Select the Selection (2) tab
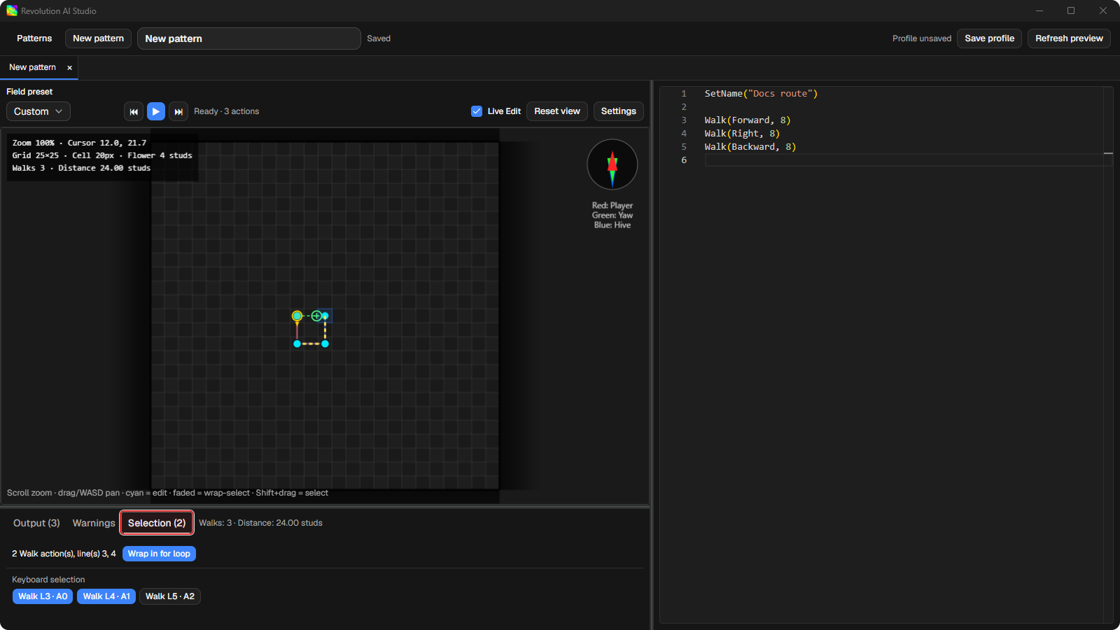 157,523
